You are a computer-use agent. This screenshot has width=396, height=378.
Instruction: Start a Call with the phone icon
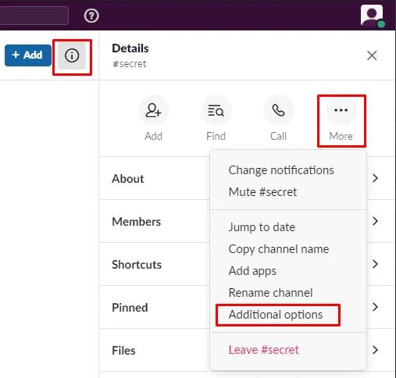(278, 110)
